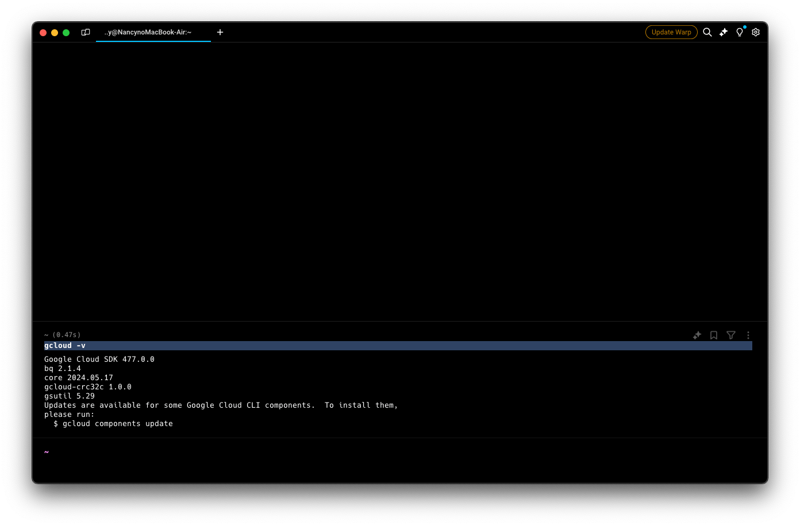Close the Warp window
The image size is (800, 526).
pos(43,33)
